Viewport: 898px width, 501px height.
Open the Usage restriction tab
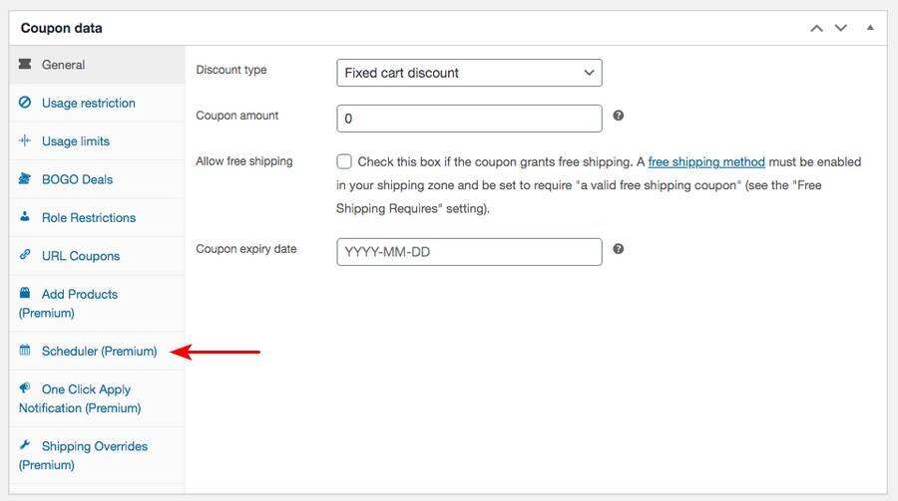(97, 103)
